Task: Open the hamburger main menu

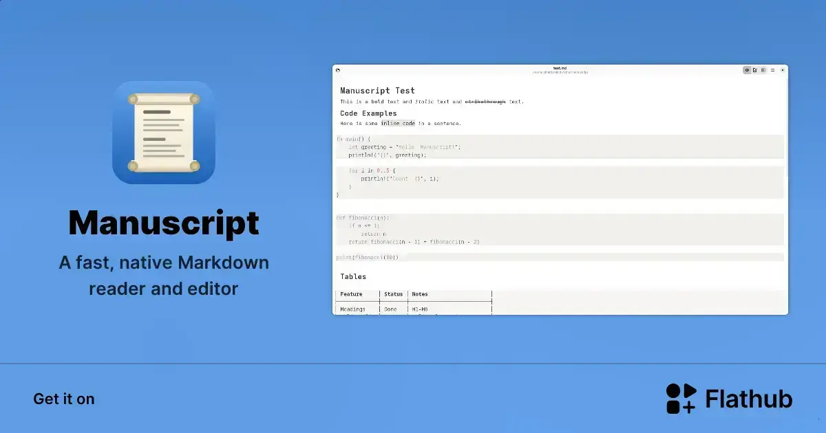Action: click(x=772, y=70)
